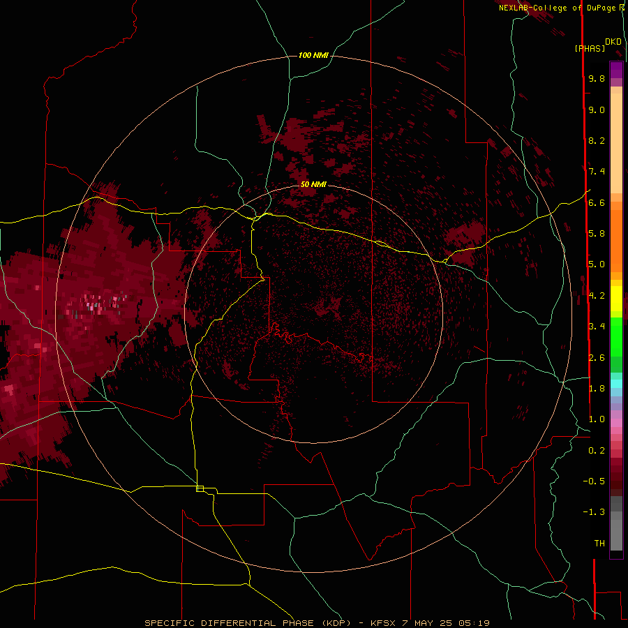This screenshot has height=628, width=628.
Task: Click the yellow band of the color legend
Action: coord(616,299)
